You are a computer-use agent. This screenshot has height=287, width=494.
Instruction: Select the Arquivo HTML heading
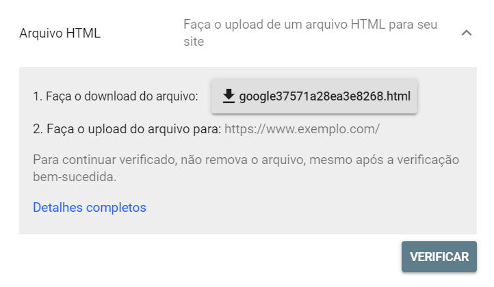tap(60, 33)
